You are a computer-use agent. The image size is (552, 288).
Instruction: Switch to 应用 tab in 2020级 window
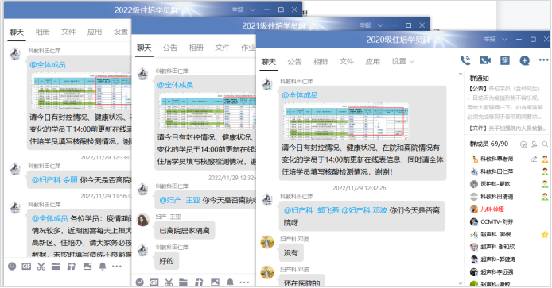pyautogui.click(x=372, y=61)
